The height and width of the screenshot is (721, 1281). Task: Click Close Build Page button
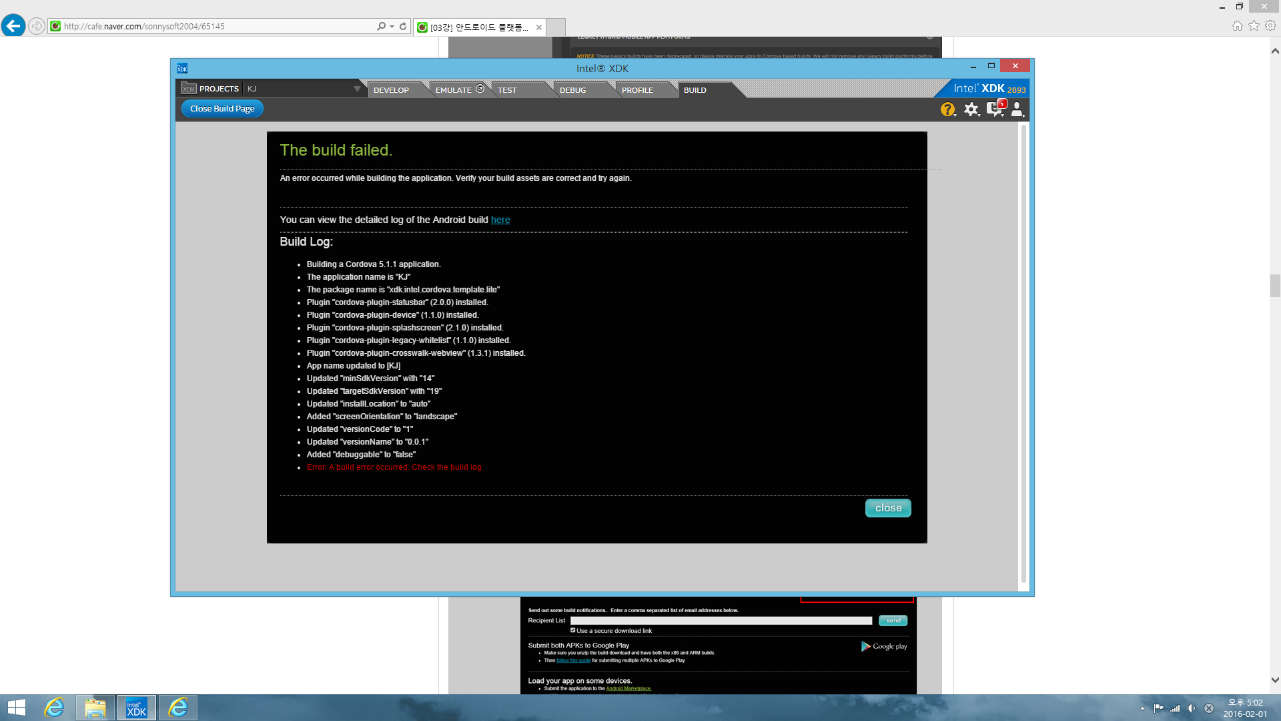(x=222, y=109)
